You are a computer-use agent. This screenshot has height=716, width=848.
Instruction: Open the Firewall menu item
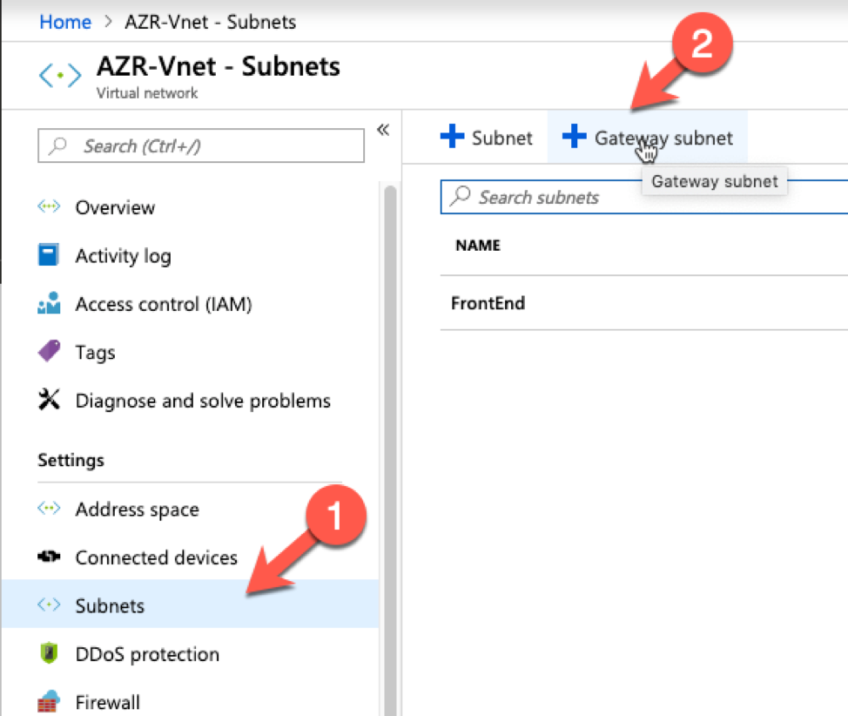pyautogui.click(x=107, y=702)
